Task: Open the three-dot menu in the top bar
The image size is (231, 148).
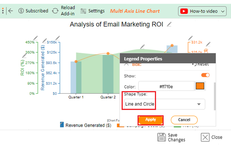Action: 3,11
